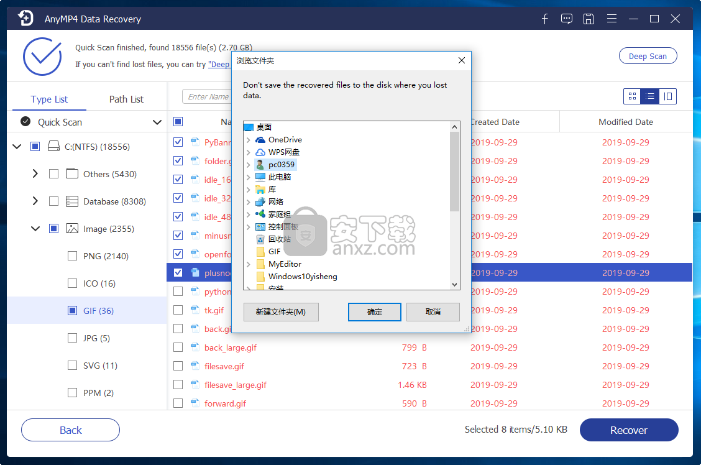Switch to the Path List tab
The width and height of the screenshot is (701, 465).
tap(126, 98)
